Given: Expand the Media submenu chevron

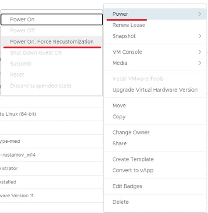Looking at the screenshot, I should pyautogui.click(x=200, y=63).
